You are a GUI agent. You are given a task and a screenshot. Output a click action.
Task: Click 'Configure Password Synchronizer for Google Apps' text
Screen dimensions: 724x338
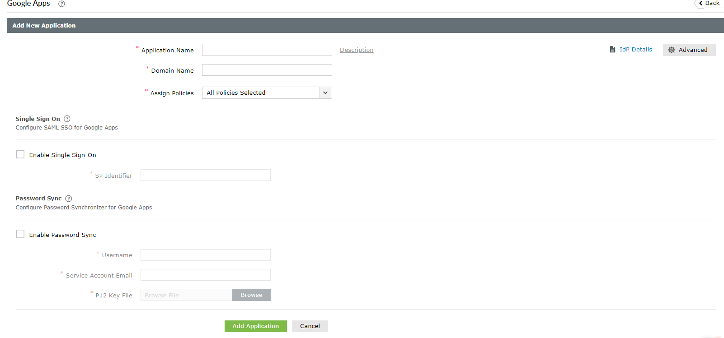[84, 208]
